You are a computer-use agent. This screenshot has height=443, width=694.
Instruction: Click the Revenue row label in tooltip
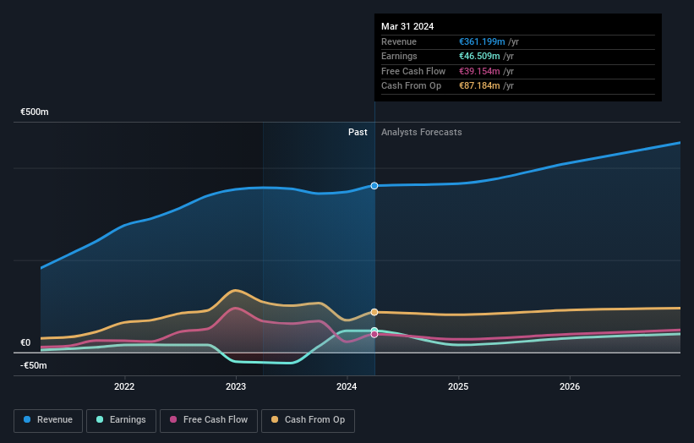click(x=399, y=41)
